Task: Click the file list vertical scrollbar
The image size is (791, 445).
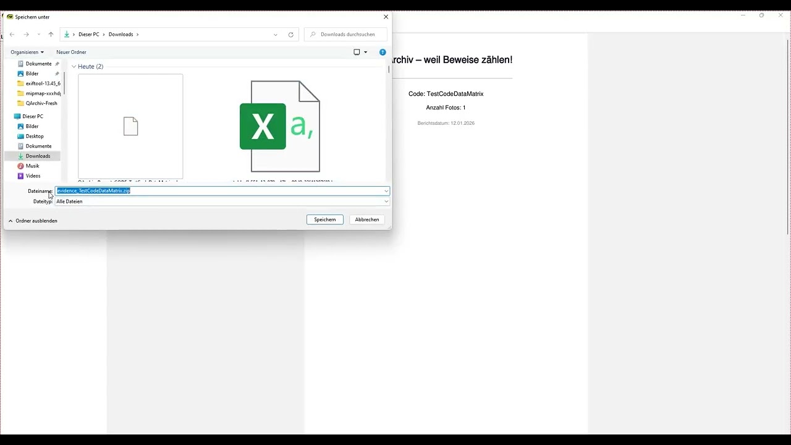Action: [x=389, y=69]
